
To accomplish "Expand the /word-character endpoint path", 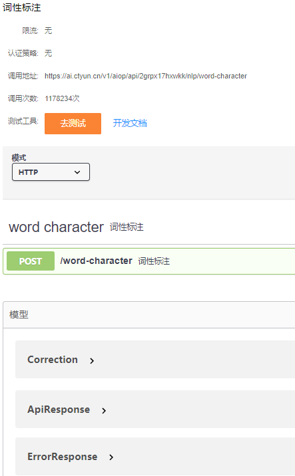I will click(x=96, y=261).
